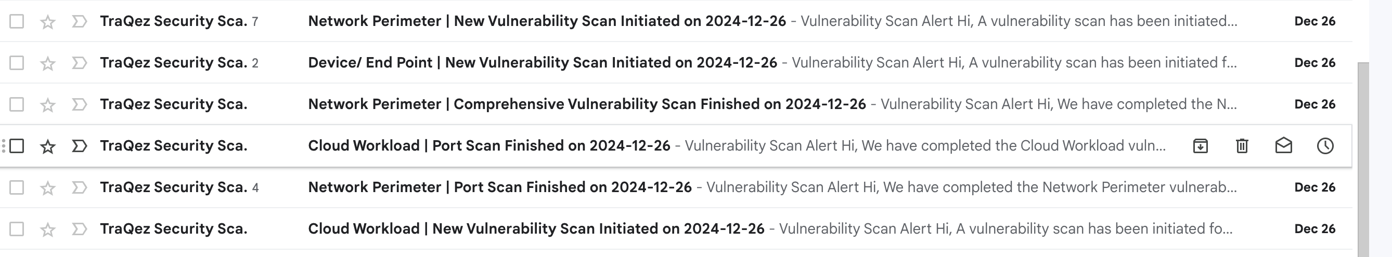
Task: Check the Cloud Workload Port Scan Finished email
Action: pyautogui.click(x=17, y=146)
